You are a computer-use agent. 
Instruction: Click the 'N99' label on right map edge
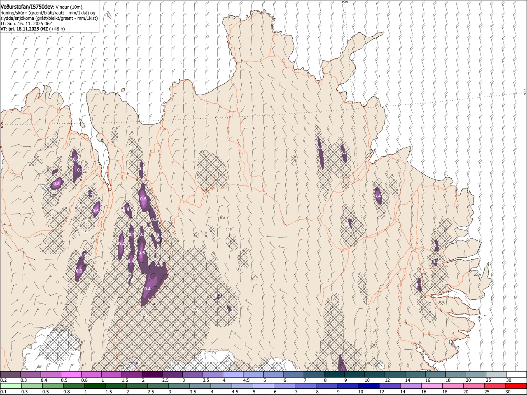click(x=525, y=93)
